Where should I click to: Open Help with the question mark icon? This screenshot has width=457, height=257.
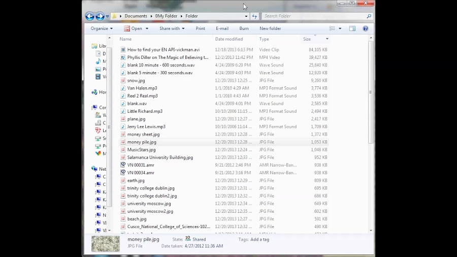(366, 28)
